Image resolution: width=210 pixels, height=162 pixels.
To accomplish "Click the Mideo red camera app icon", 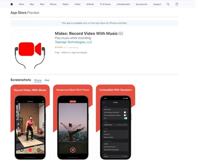I will [x=30, y=49].
